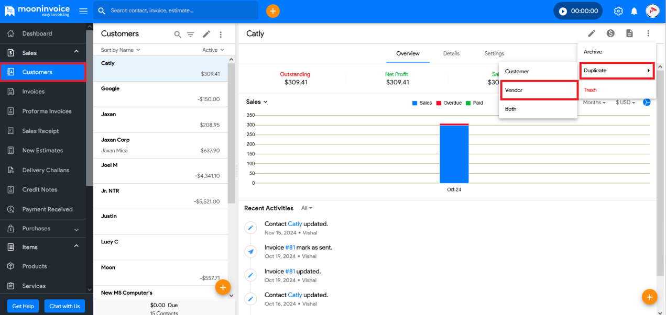The image size is (666, 315).
Task: Open invoice #81 updated link
Action: [x=290, y=272]
